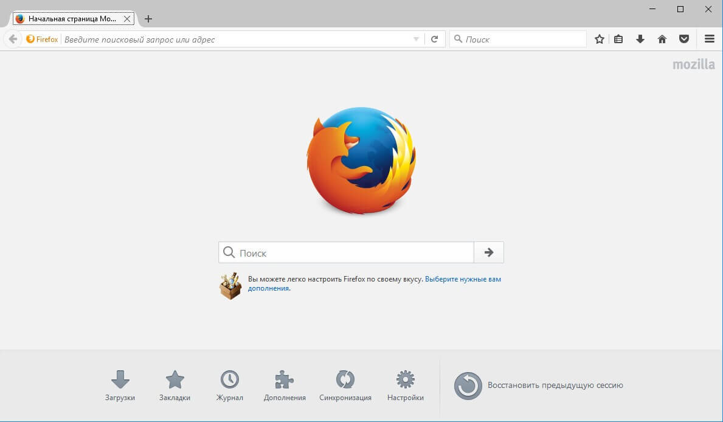Expand the address bar history dropdown arrow
723x422 pixels.
[416, 39]
